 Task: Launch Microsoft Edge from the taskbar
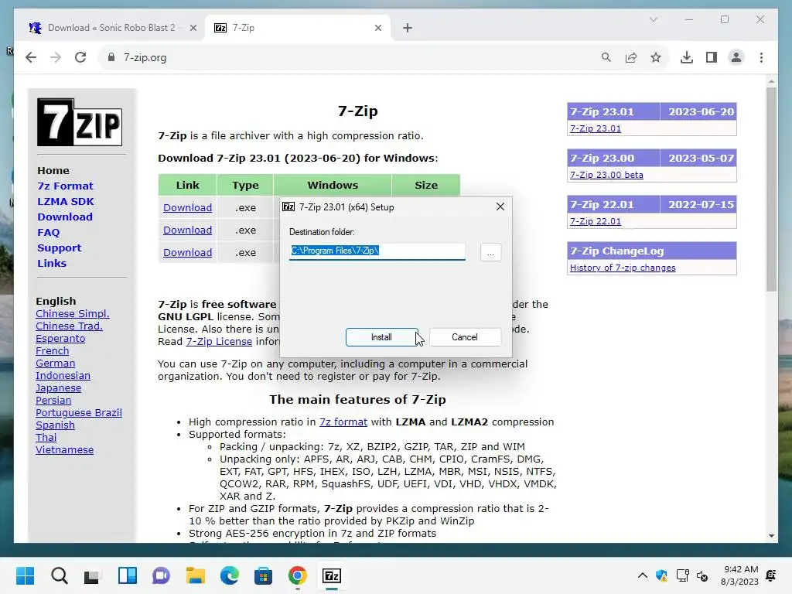tap(229, 575)
